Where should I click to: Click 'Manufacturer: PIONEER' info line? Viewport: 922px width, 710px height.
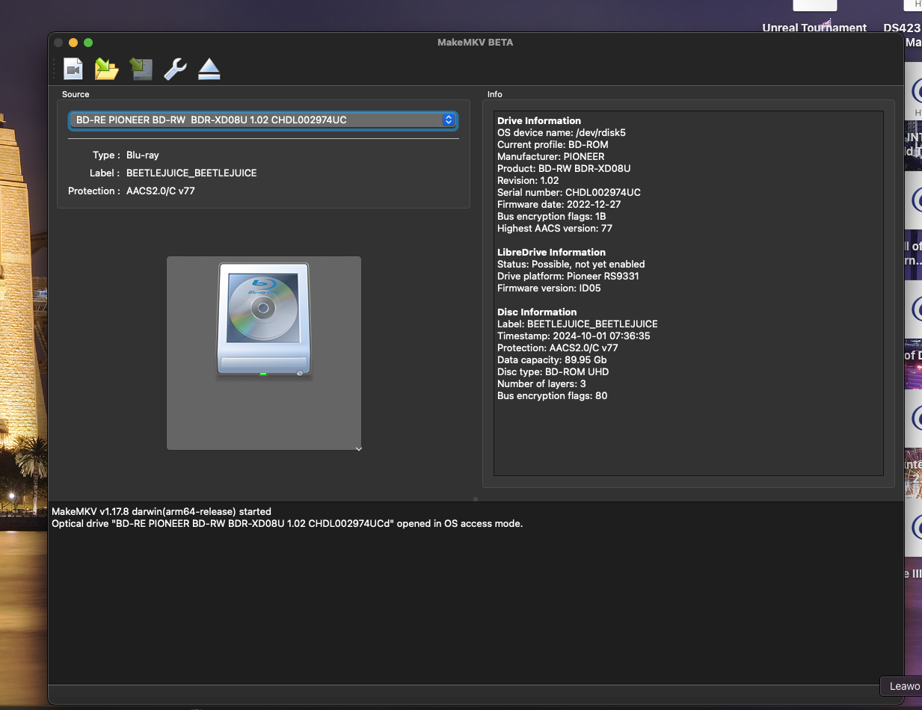pos(550,156)
